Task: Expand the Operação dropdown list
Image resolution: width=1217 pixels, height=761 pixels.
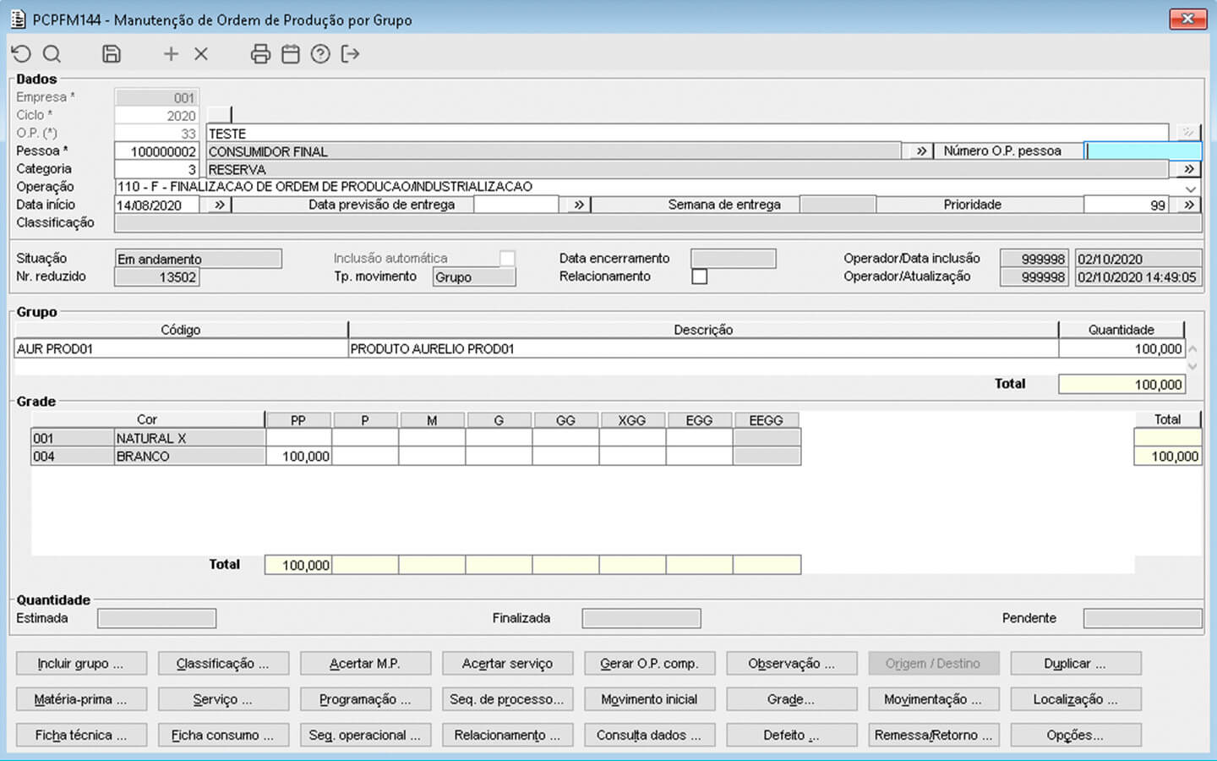Action: click(x=1191, y=188)
